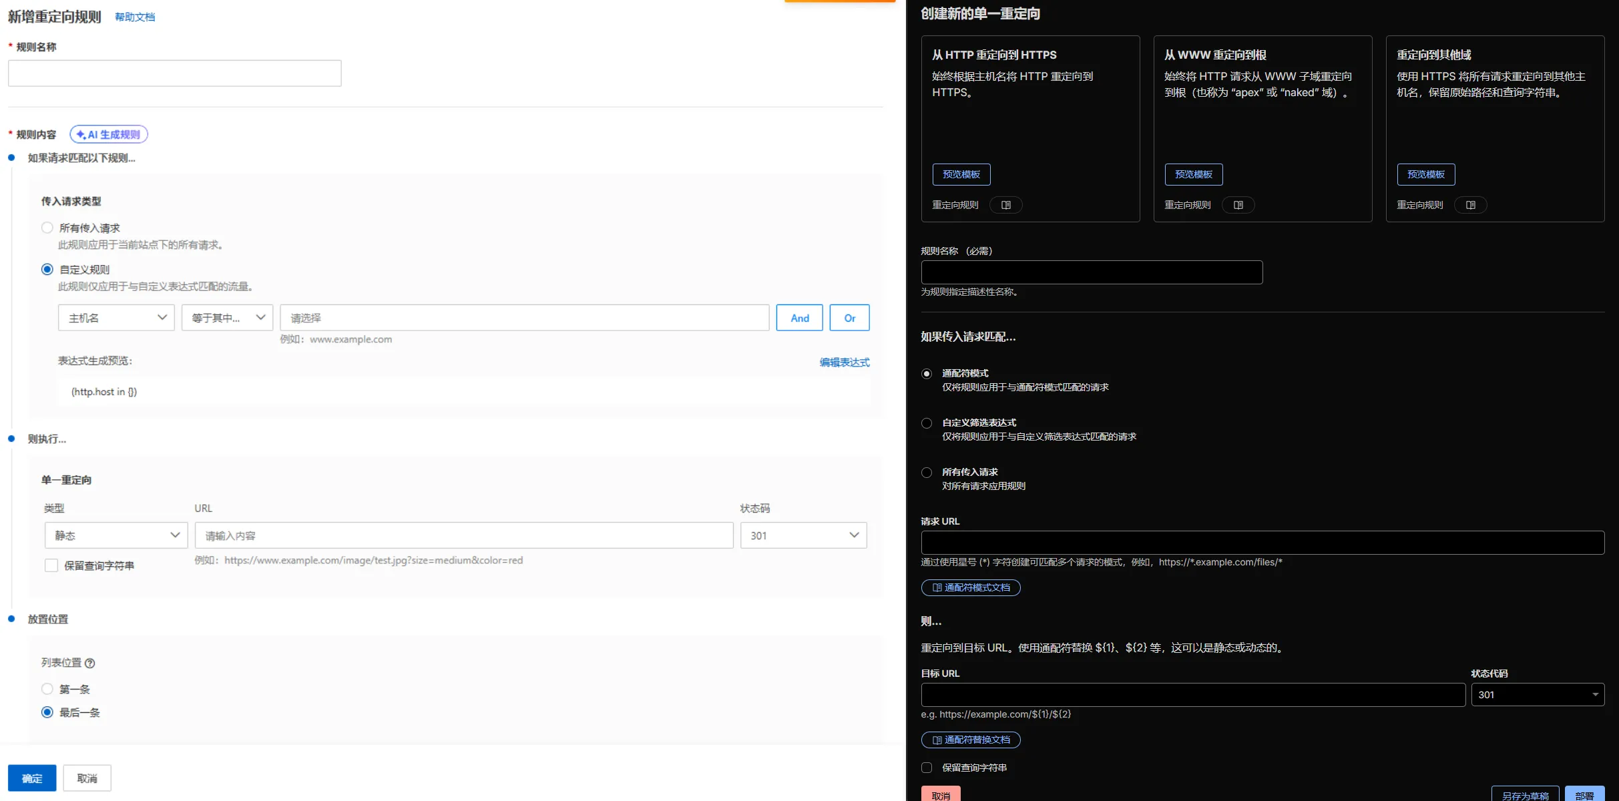The image size is (1619, 801).
Task: Select 自定义筛选表达式 radio option
Action: (x=927, y=423)
